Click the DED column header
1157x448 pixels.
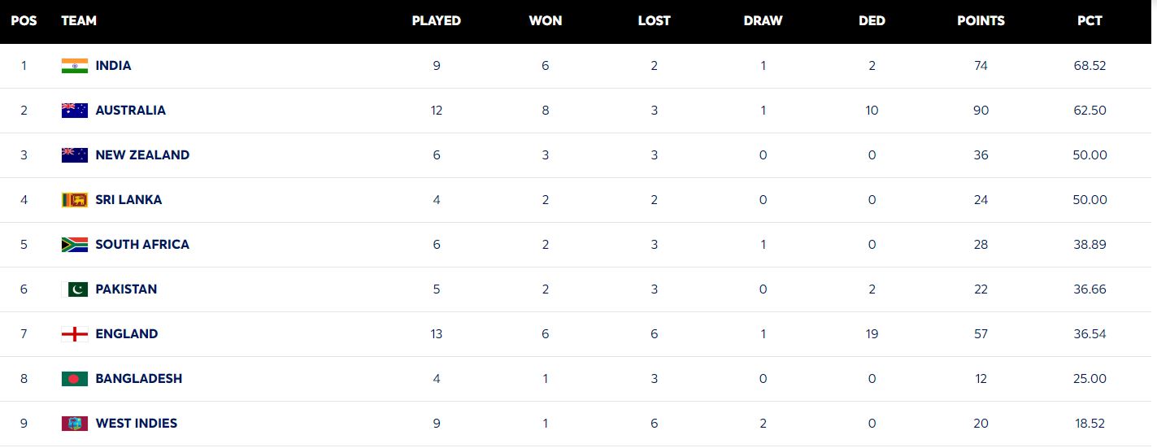tap(872, 21)
